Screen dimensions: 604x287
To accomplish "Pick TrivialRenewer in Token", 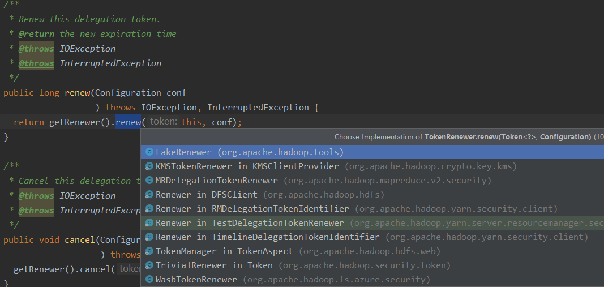I will pyautogui.click(x=372, y=265).
